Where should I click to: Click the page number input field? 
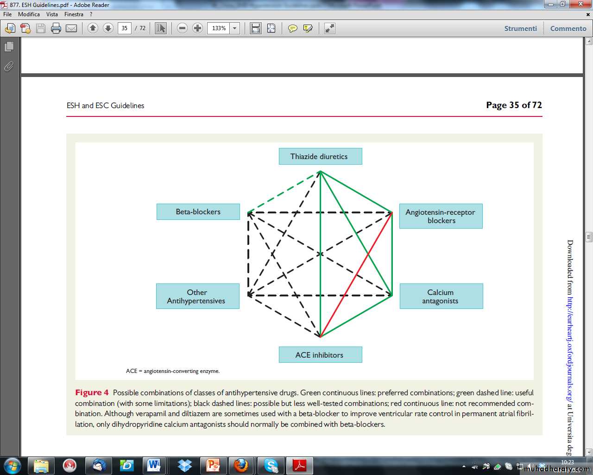(x=125, y=28)
